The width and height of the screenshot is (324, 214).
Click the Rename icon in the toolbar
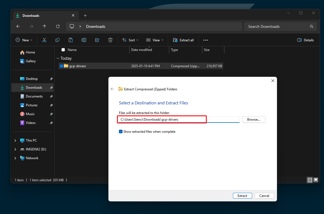click(84, 40)
